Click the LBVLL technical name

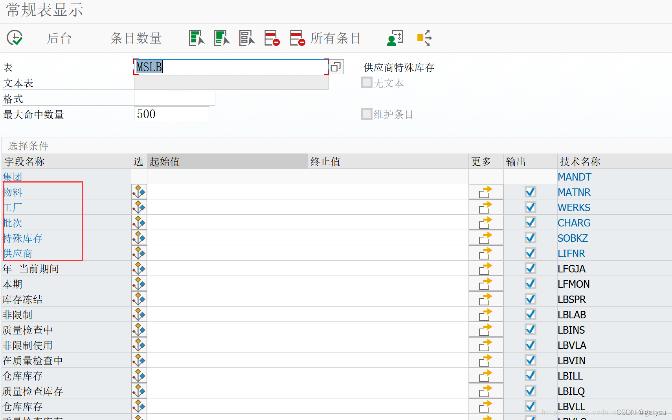571,406
